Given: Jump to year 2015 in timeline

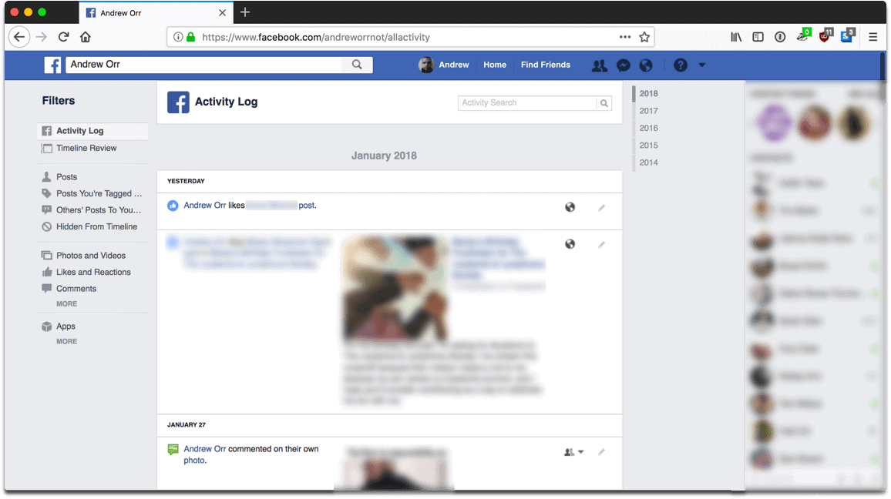Looking at the screenshot, I should [x=648, y=146].
